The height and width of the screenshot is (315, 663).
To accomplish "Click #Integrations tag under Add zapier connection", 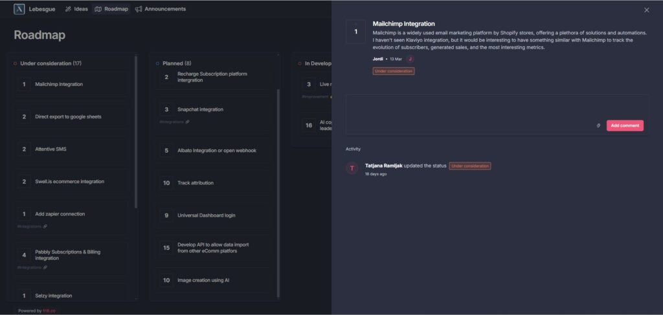I will point(32,226).
